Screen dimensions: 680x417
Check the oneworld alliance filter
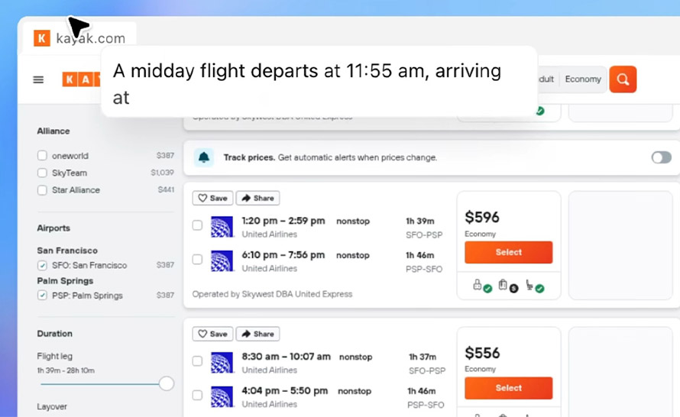click(x=42, y=156)
